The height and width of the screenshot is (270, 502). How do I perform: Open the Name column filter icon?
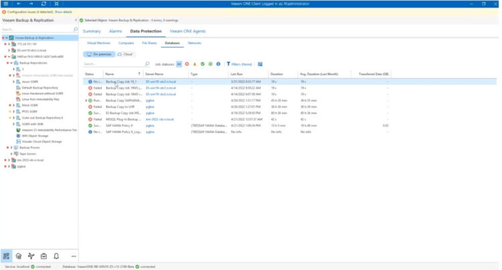coord(139,74)
